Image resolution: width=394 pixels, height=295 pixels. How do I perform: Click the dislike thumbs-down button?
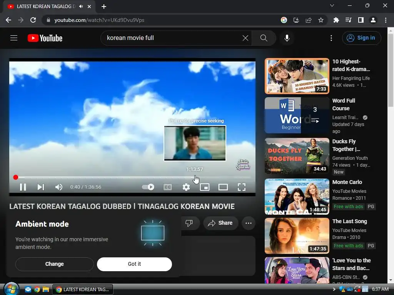pos(189,223)
